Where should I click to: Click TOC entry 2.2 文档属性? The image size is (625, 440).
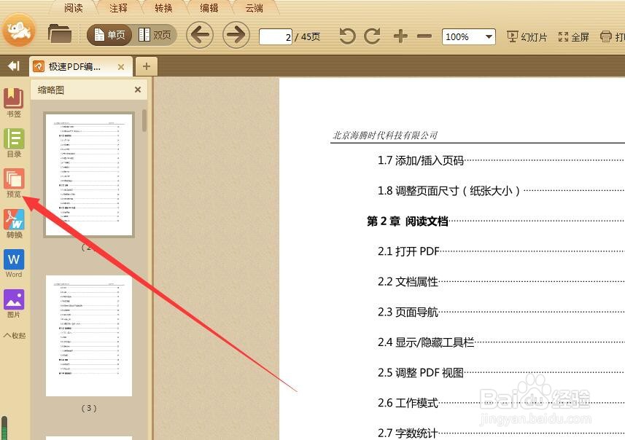(x=408, y=281)
